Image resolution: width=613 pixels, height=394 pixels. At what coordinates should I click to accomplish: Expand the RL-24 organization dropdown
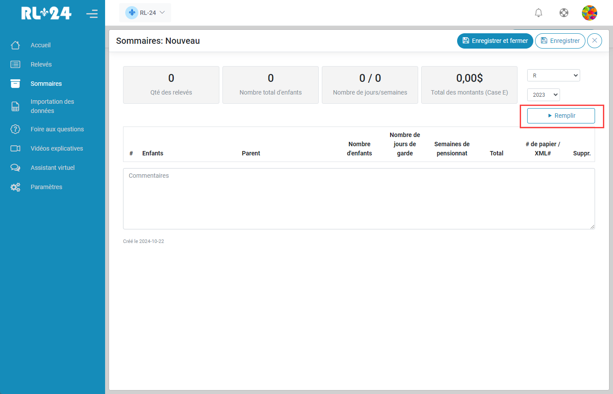[x=145, y=13]
